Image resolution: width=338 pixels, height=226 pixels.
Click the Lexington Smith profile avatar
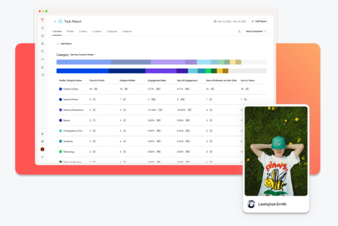coord(251,204)
